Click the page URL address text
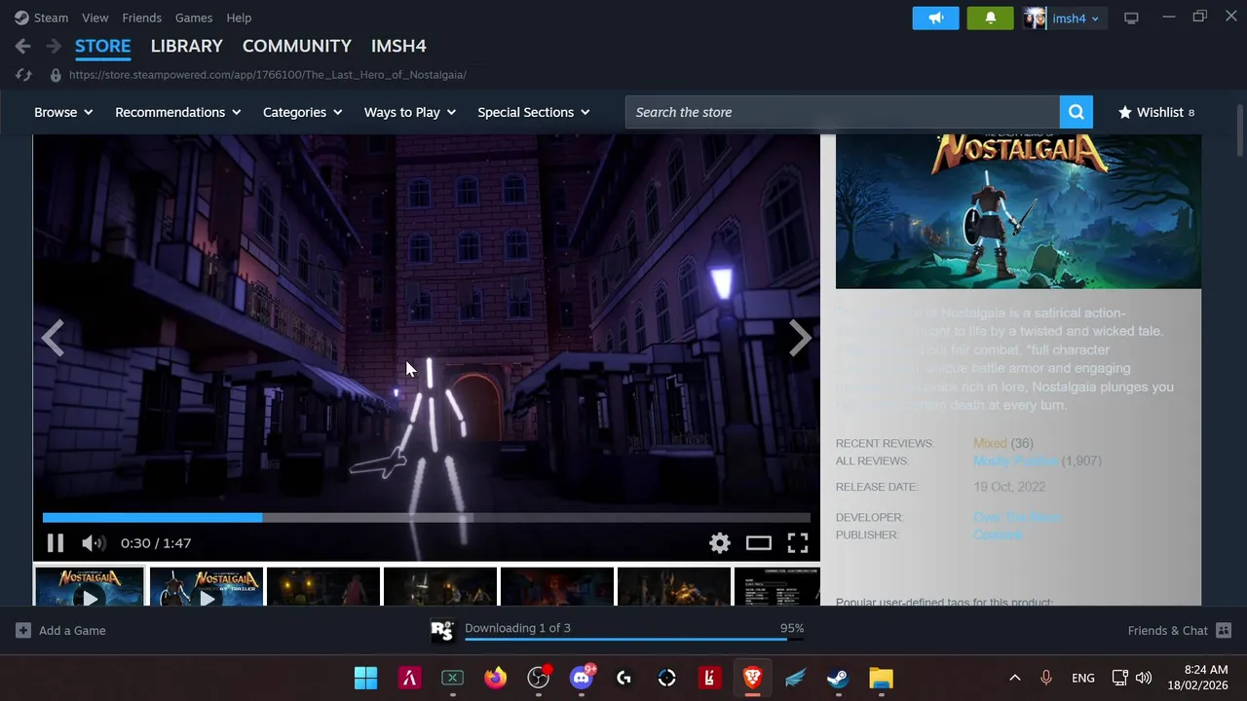Image resolution: width=1247 pixels, height=701 pixels. (268, 75)
